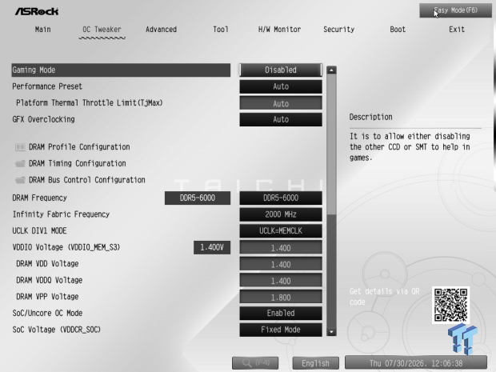Open the DRAM Profile Configuration icon
Screen dimensions: 496x372
[x=20, y=147]
